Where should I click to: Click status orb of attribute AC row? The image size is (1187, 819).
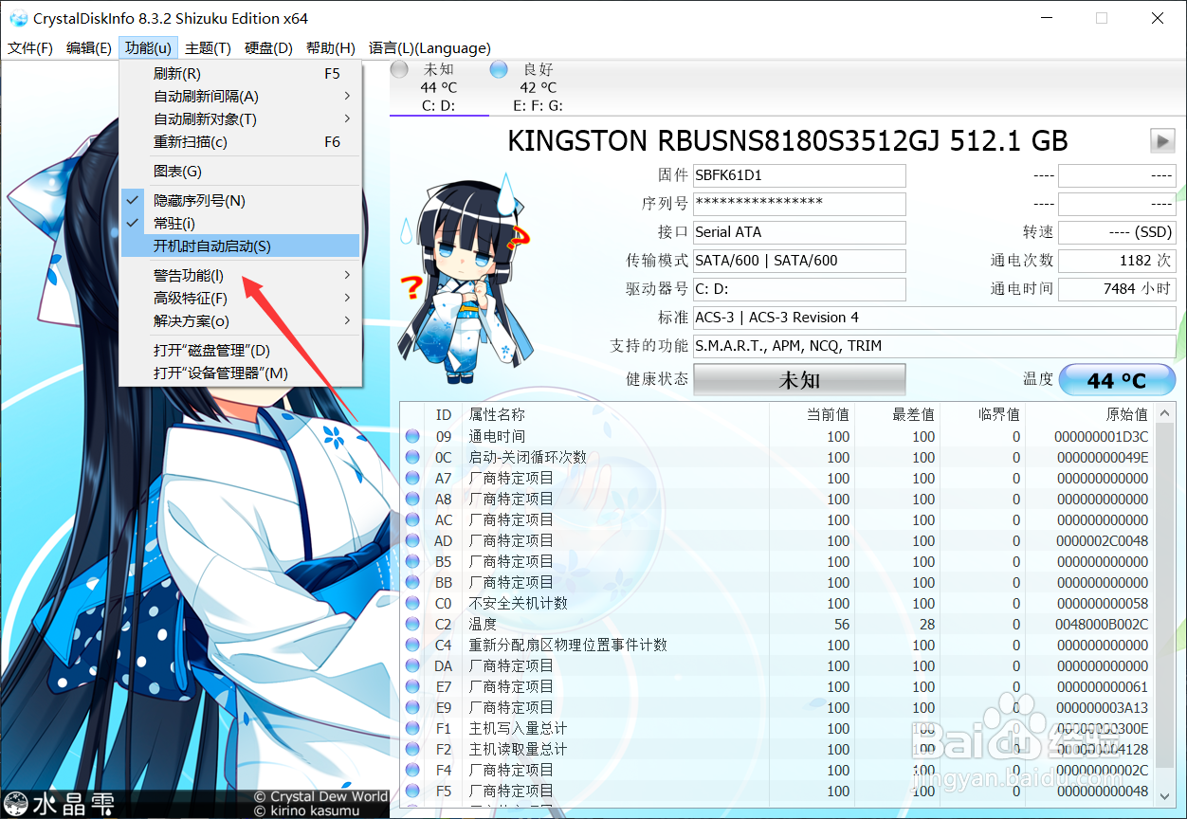(412, 520)
